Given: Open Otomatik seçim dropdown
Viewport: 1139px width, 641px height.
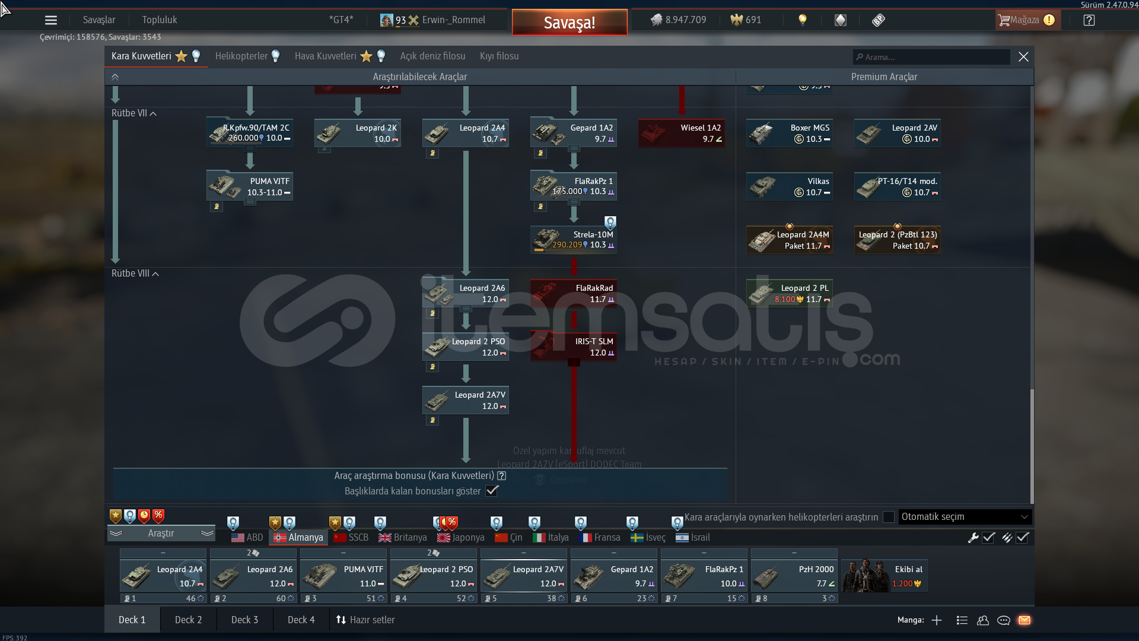Looking at the screenshot, I should [965, 517].
